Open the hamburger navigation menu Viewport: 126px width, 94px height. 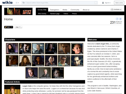(17, 3)
